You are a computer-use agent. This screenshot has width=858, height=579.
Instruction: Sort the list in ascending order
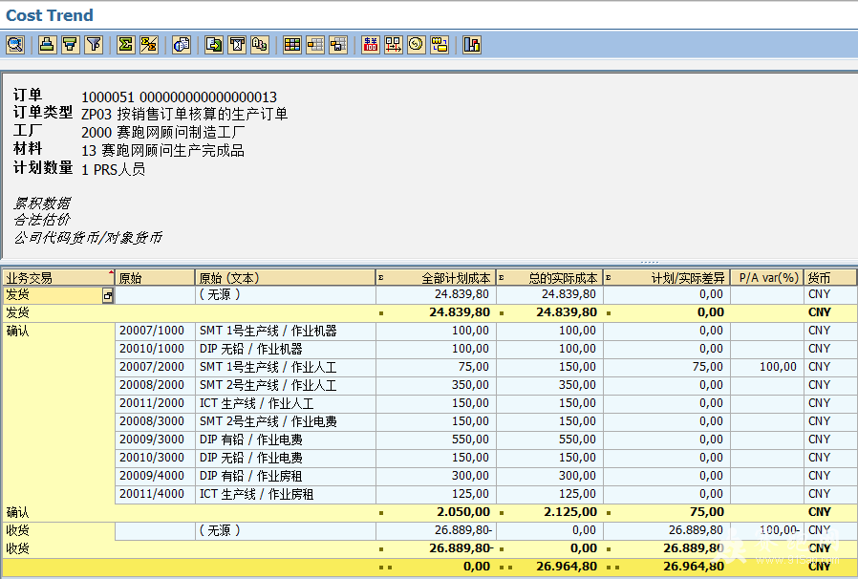click(47, 44)
